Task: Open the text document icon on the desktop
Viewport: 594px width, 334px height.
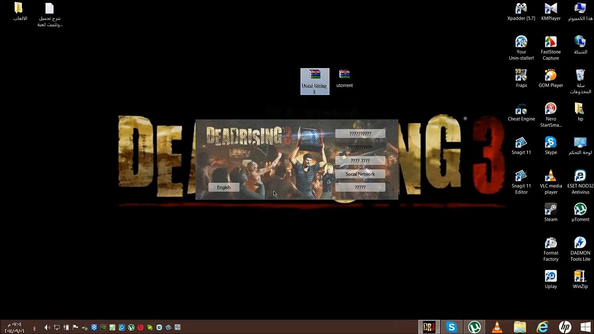Action: pos(50,15)
